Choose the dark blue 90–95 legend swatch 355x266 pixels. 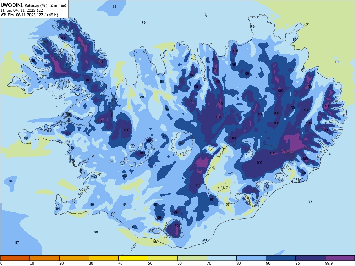[x=281, y=258]
